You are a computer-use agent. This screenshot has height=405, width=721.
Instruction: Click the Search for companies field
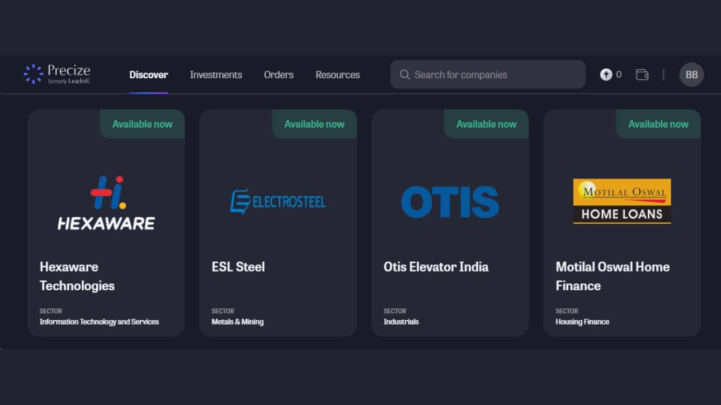tap(488, 74)
